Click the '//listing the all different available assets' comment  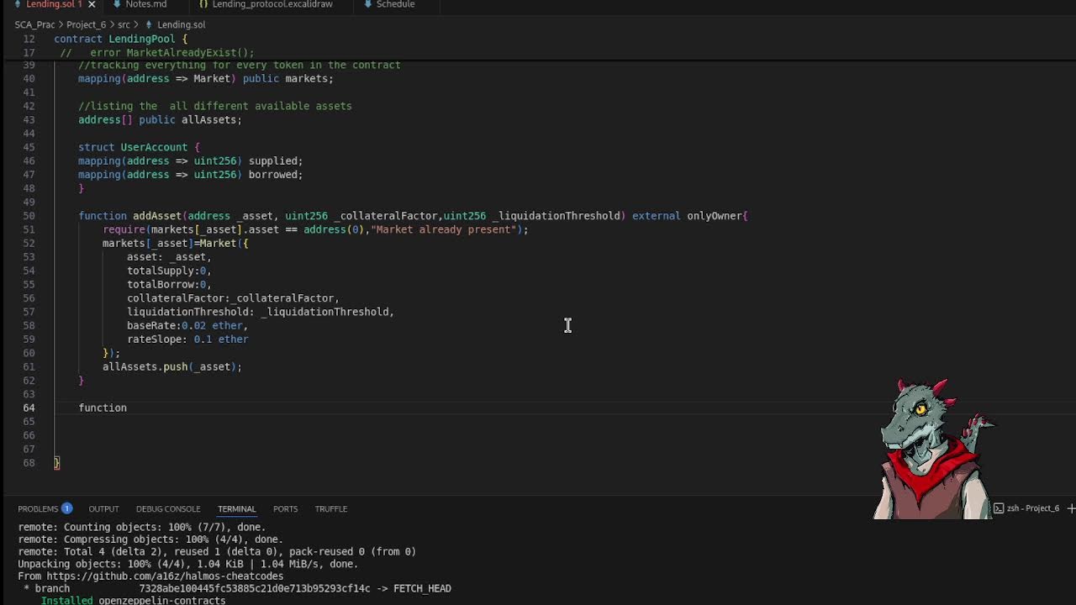coord(215,106)
